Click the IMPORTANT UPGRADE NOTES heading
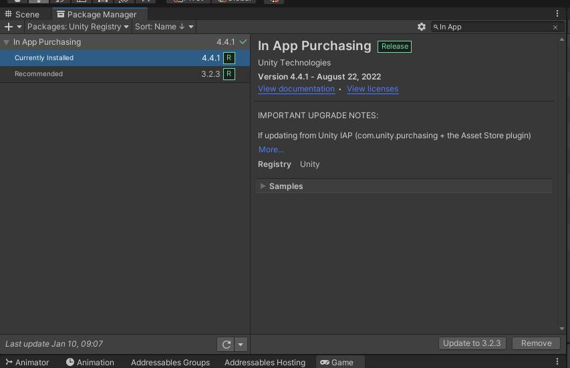The height and width of the screenshot is (368, 570). pos(318,116)
